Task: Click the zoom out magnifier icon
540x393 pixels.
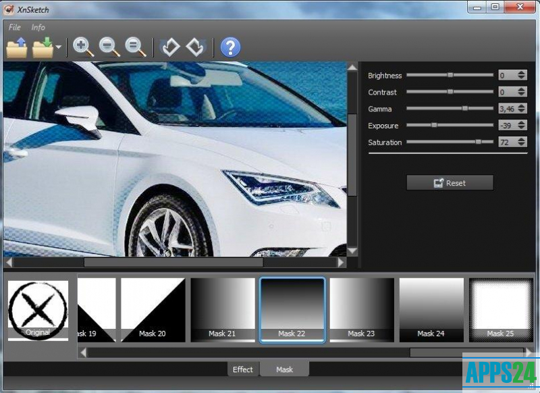Action: coord(109,47)
